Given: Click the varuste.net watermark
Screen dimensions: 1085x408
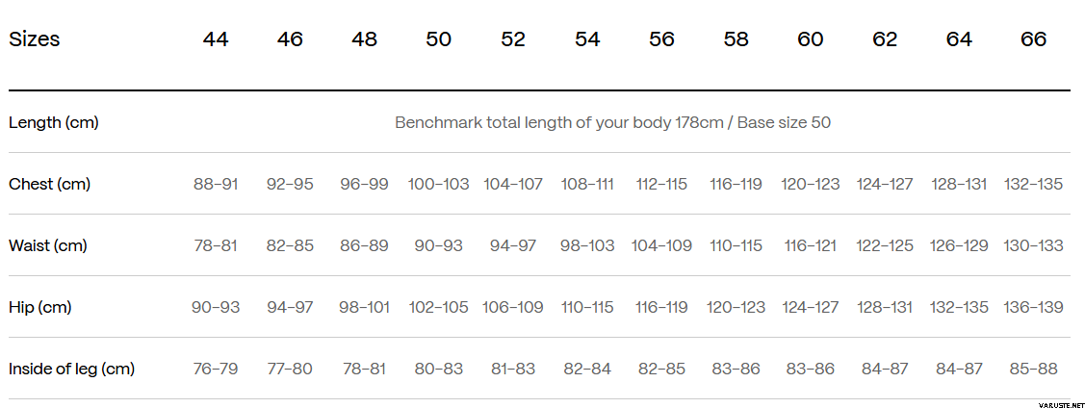Looking at the screenshot, I should tap(1061, 404).
